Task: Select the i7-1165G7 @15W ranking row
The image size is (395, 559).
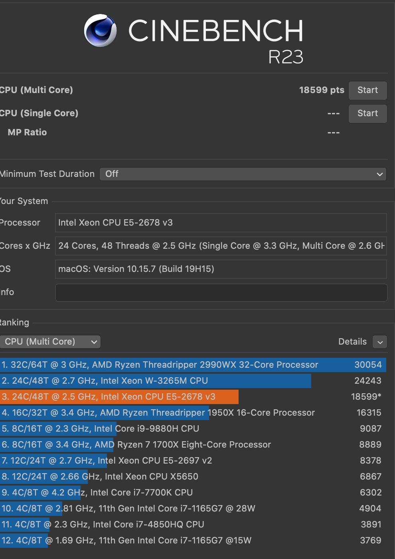Action: coord(193,541)
